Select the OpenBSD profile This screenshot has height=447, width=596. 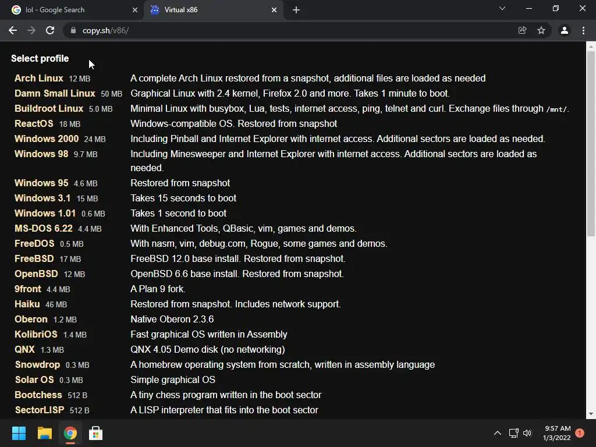tap(36, 274)
